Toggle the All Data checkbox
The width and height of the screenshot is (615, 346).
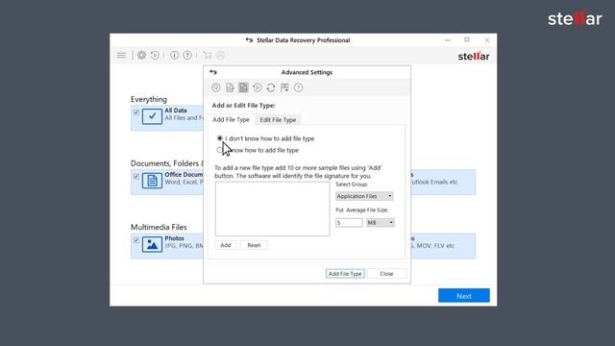coord(136,112)
